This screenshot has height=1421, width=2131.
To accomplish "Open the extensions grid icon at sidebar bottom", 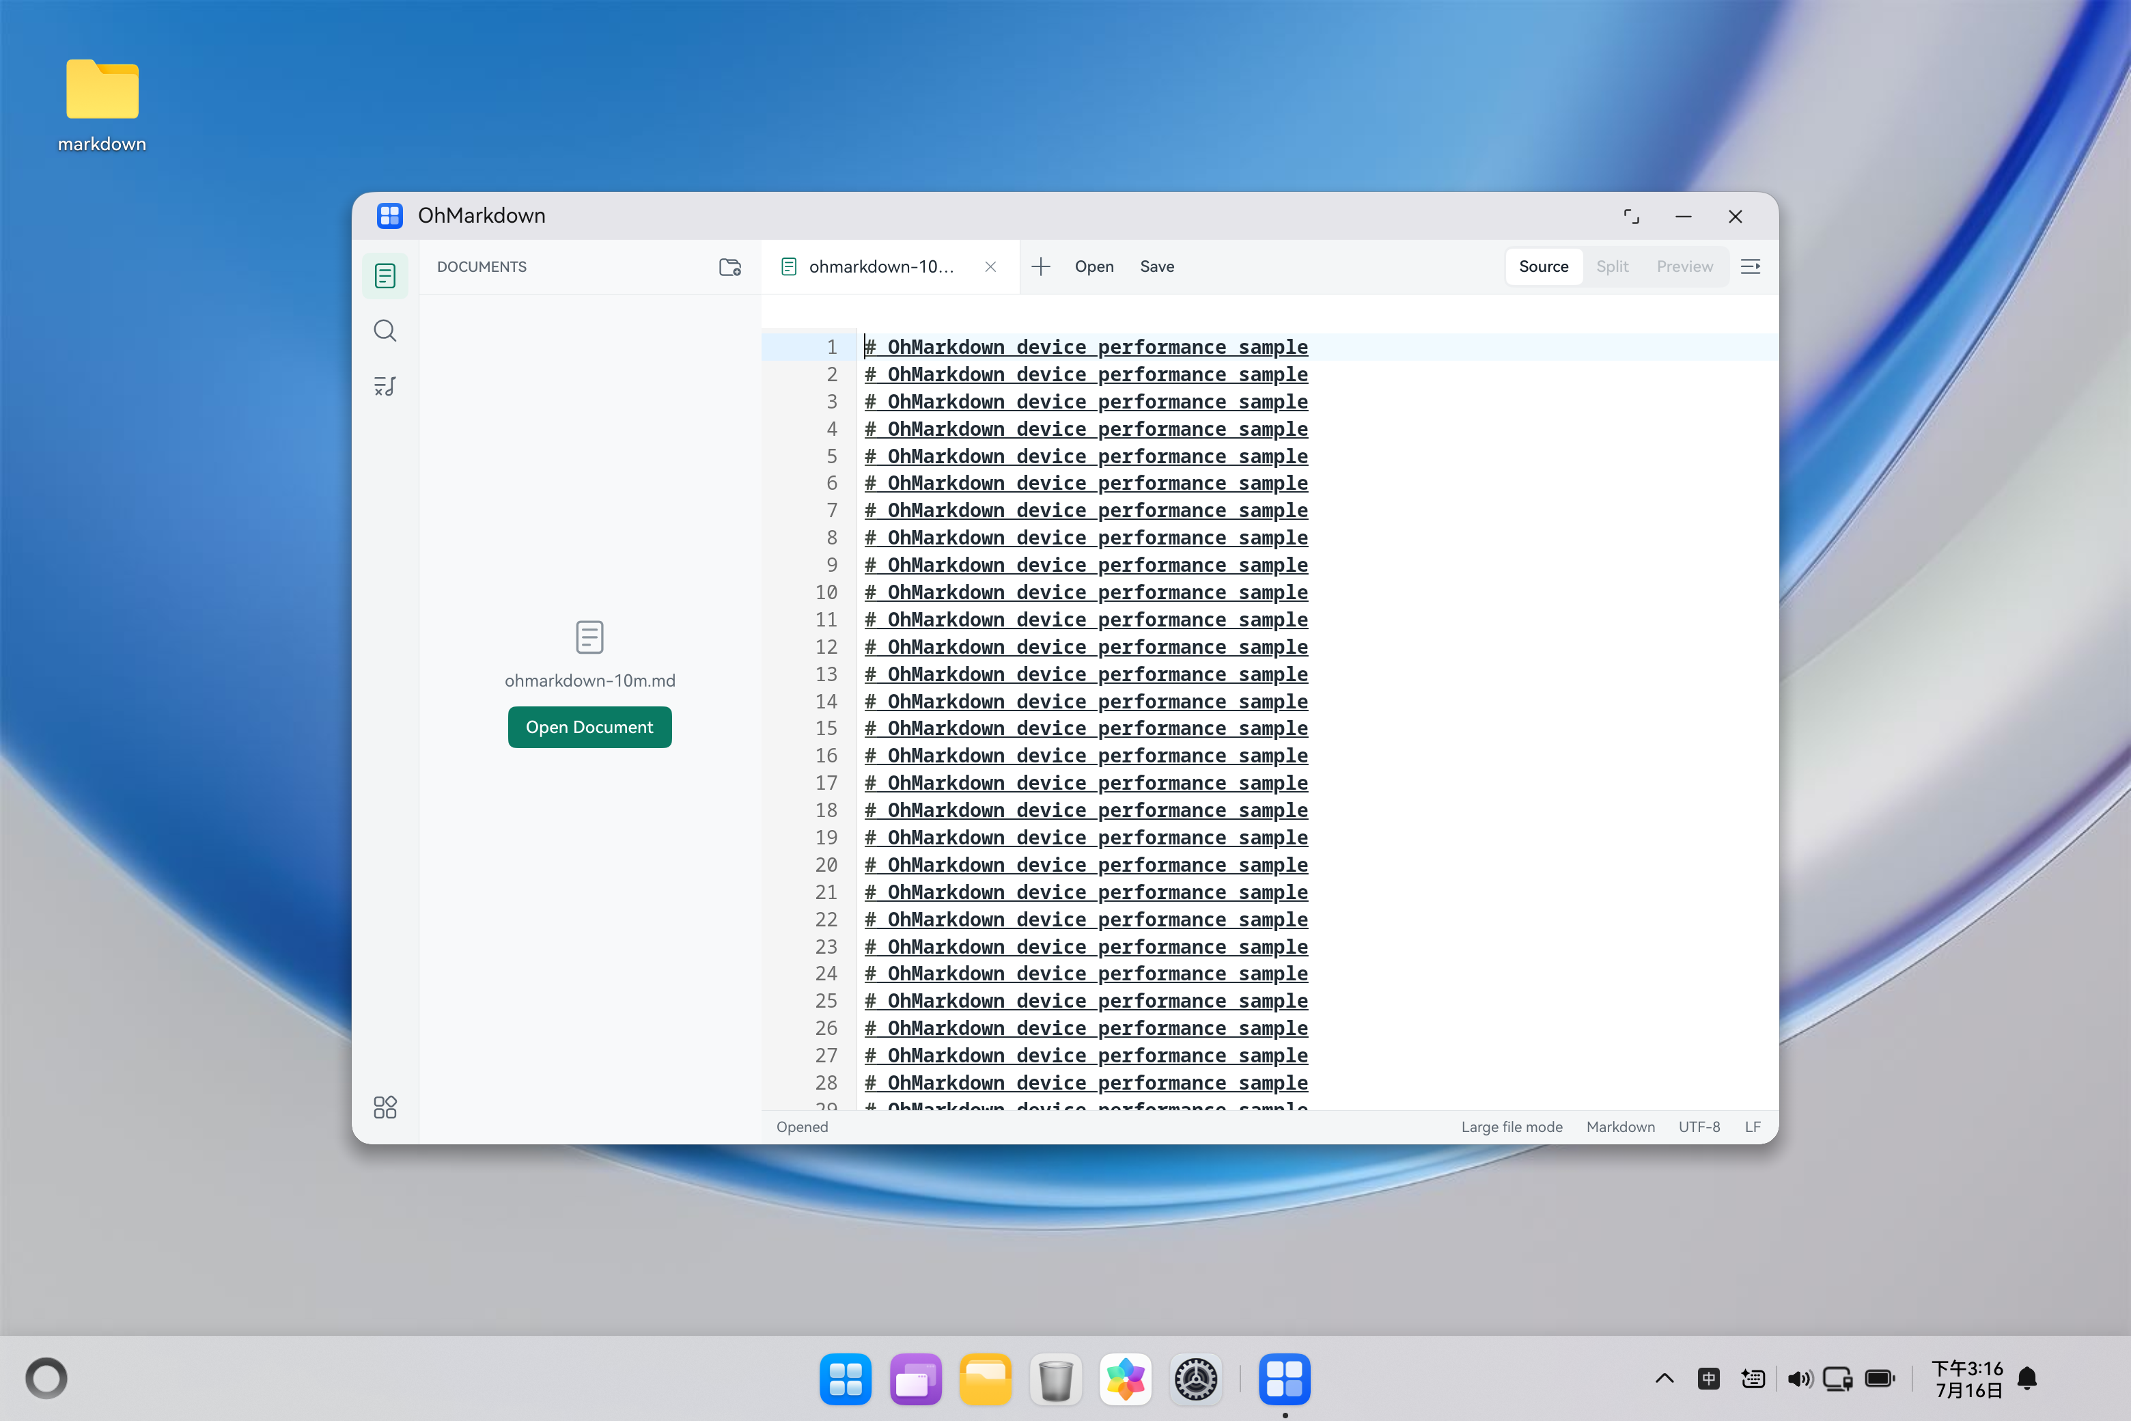I will (385, 1107).
